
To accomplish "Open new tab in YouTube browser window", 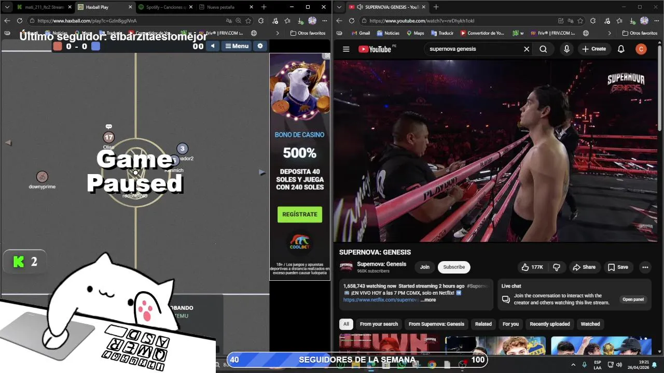I will click(436, 7).
